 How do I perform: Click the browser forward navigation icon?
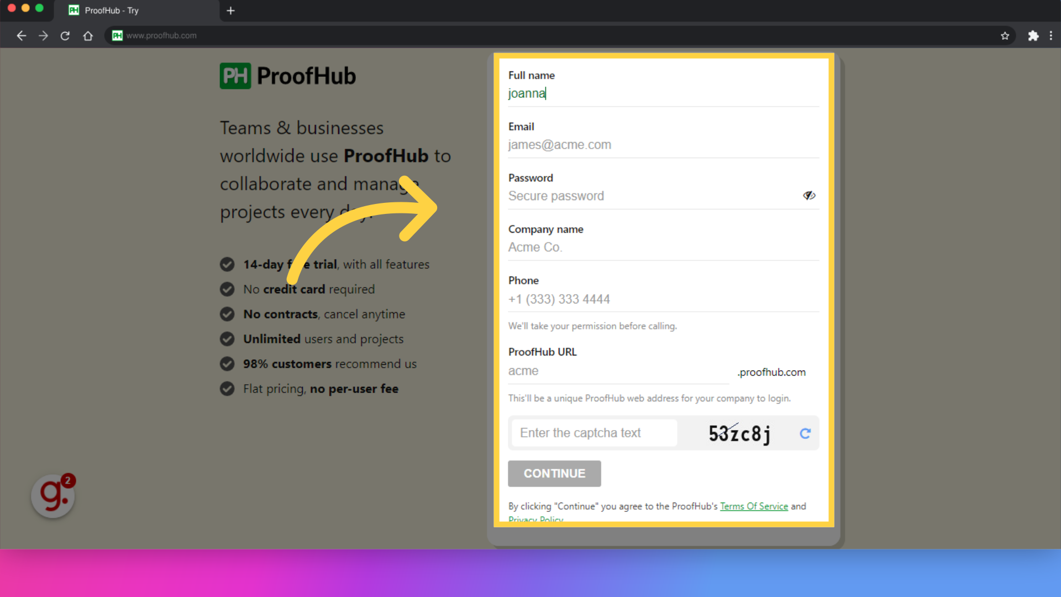[x=44, y=35]
